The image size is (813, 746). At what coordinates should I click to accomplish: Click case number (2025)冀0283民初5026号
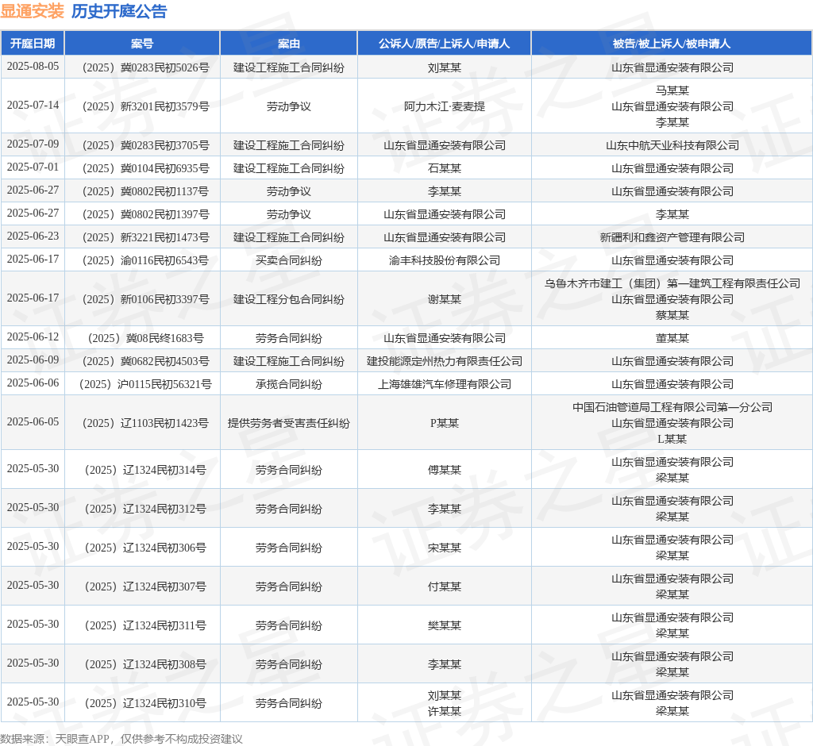point(142,67)
